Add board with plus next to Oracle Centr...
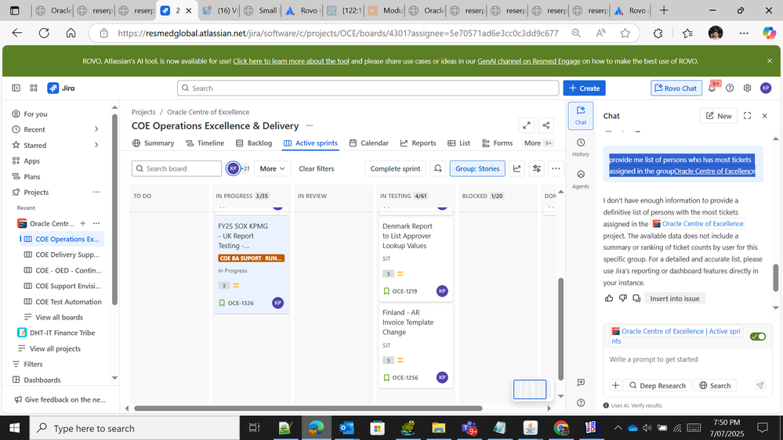The image size is (783, 440). (x=83, y=223)
